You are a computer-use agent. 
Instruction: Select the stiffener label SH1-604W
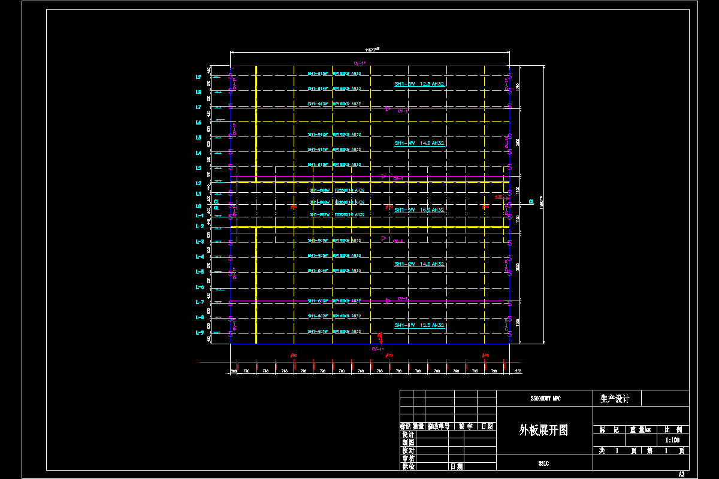point(318,270)
